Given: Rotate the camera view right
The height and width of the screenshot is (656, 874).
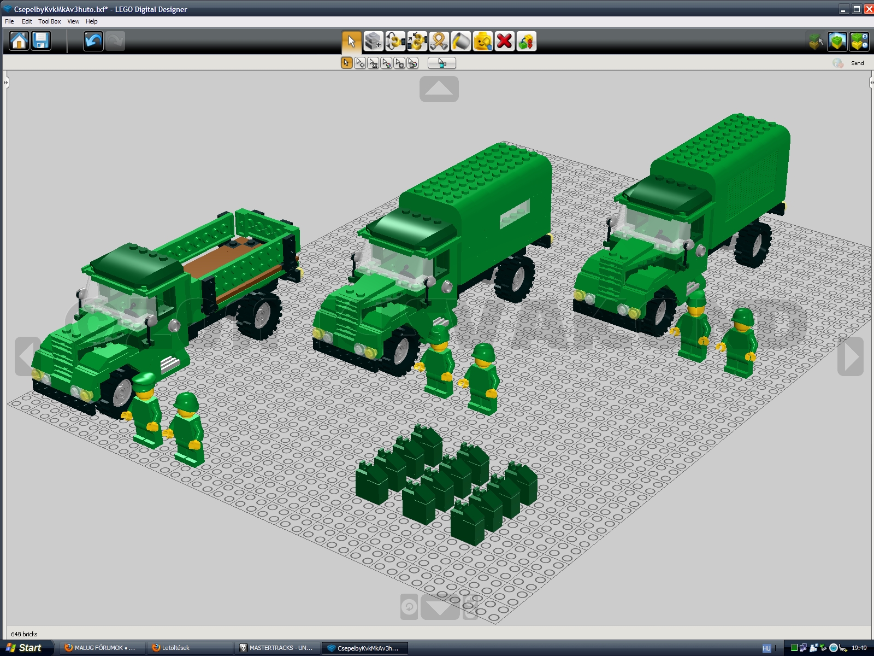Looking at the screenshot, I should [x=851, y=356].
